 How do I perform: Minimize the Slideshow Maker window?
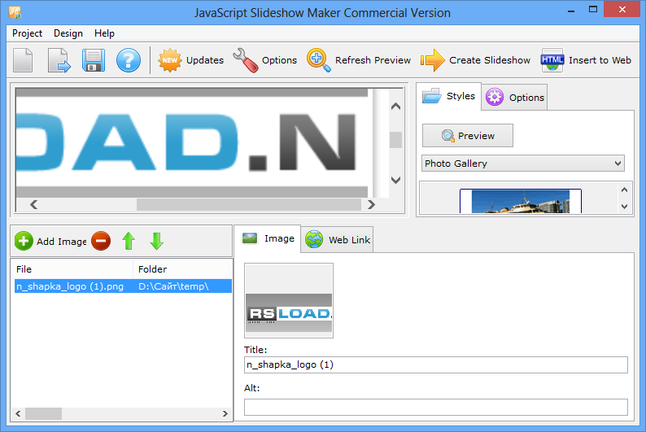tap(571, 11)
